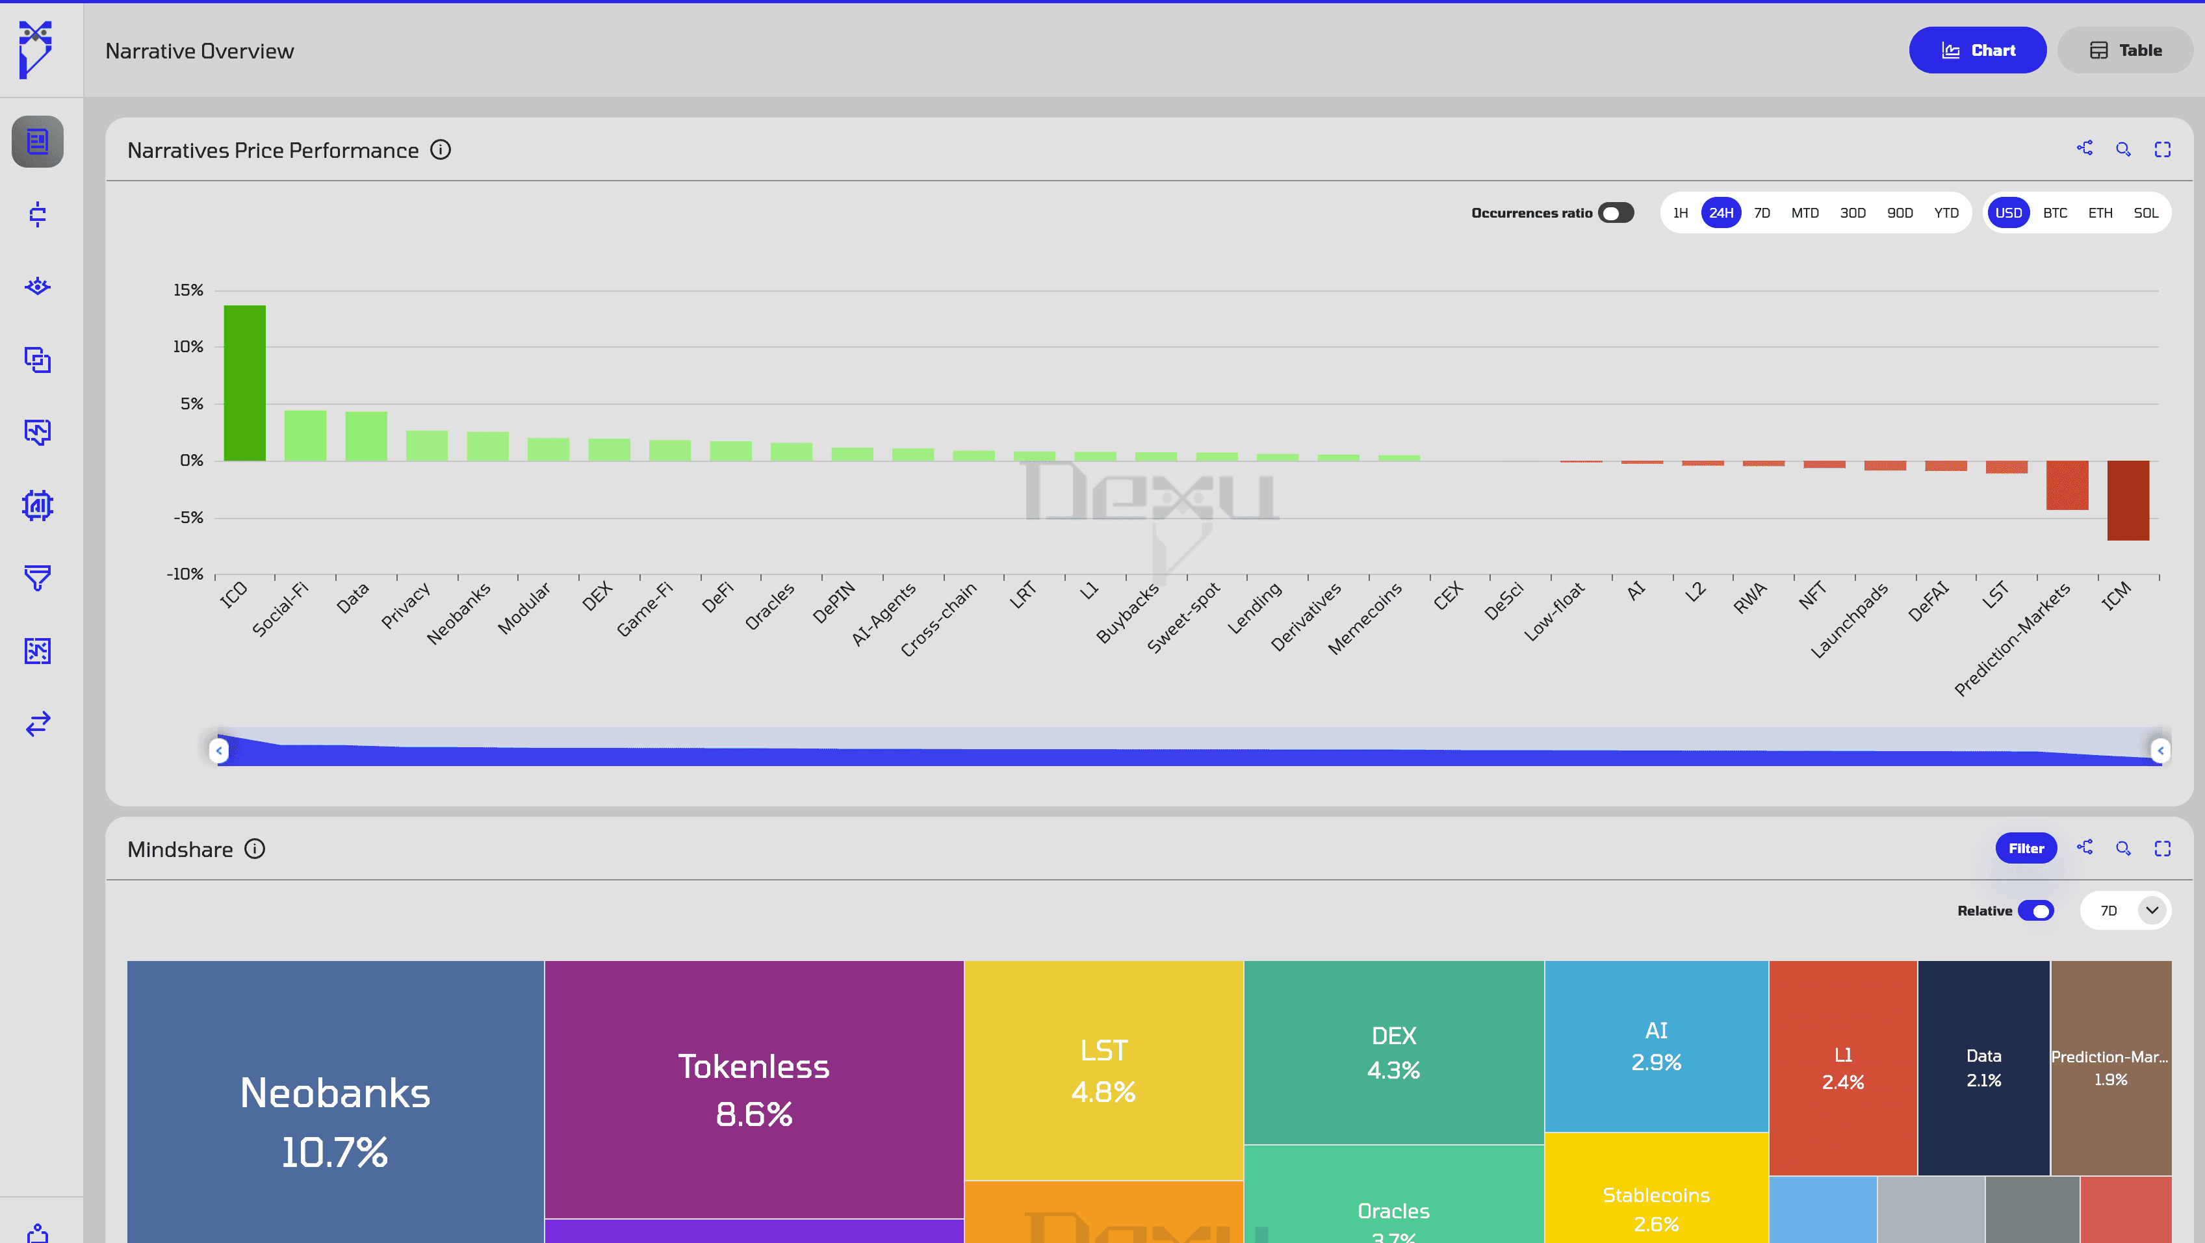
Task: Select the 90D timeframe
Action: (1900, 212)
